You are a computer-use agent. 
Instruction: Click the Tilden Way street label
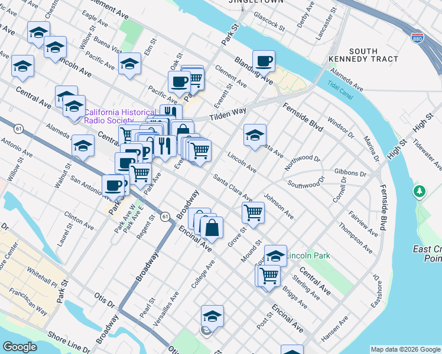(x=227, y=114)
